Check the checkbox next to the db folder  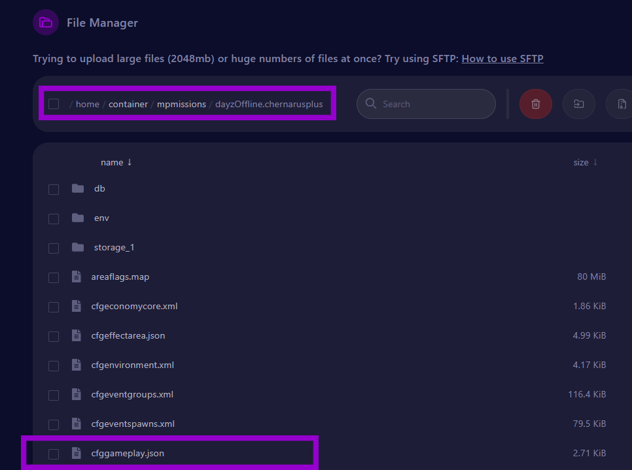pos(53,189)
